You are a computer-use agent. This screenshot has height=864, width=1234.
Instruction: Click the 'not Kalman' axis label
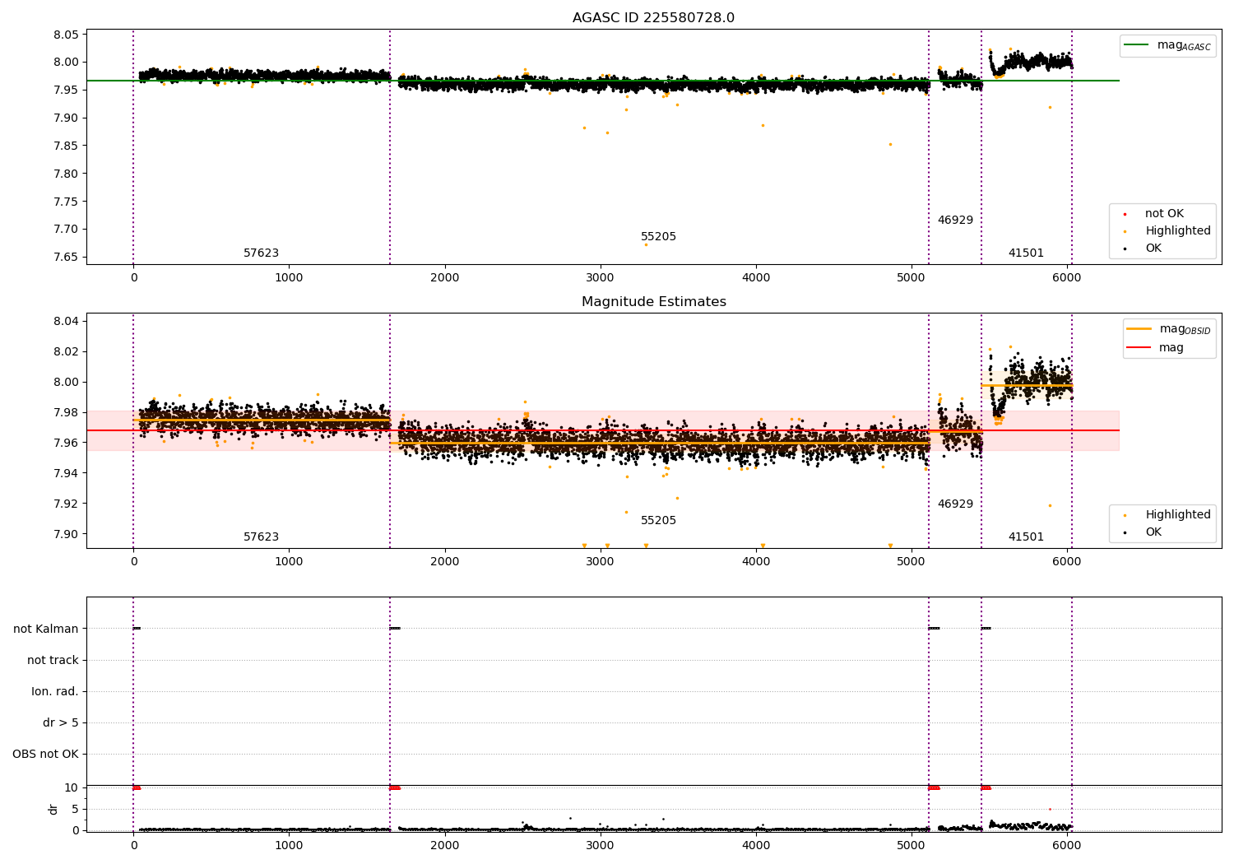click(x=46, y=629)
